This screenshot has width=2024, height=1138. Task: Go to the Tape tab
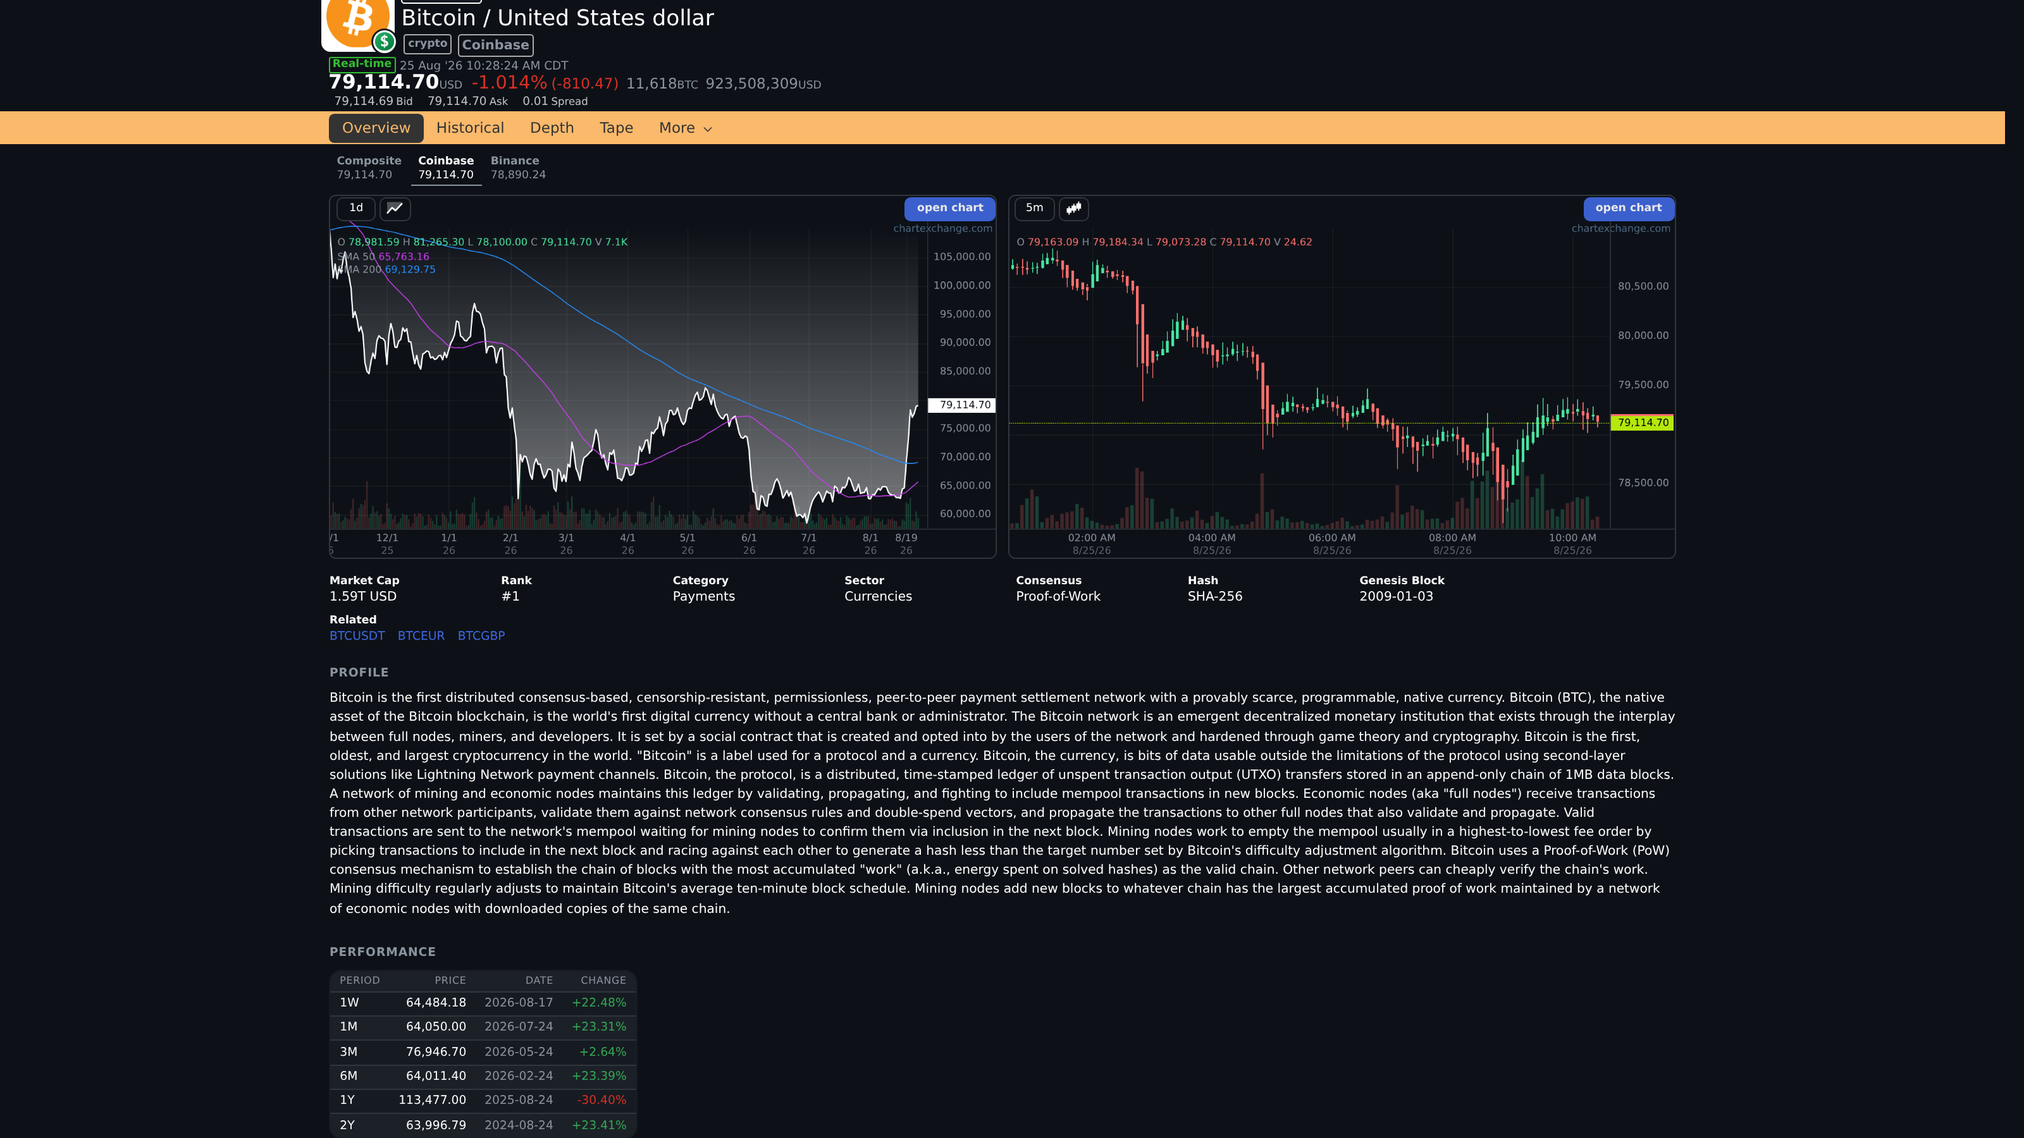point(616,128)
